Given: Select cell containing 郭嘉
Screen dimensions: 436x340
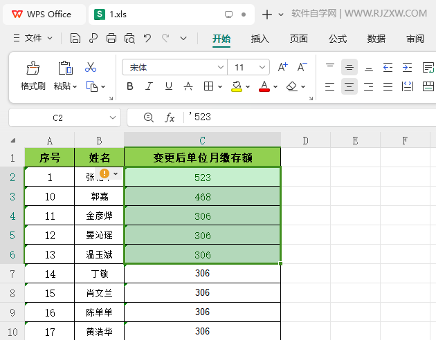Looking at the screenshot, I should click(99, 196).
